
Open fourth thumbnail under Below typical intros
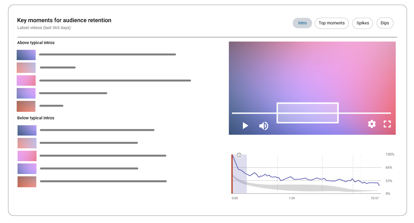point(27,169)
